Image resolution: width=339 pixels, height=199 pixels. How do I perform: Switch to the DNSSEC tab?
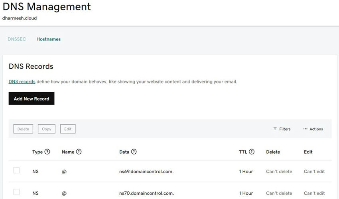pos(17,39)
